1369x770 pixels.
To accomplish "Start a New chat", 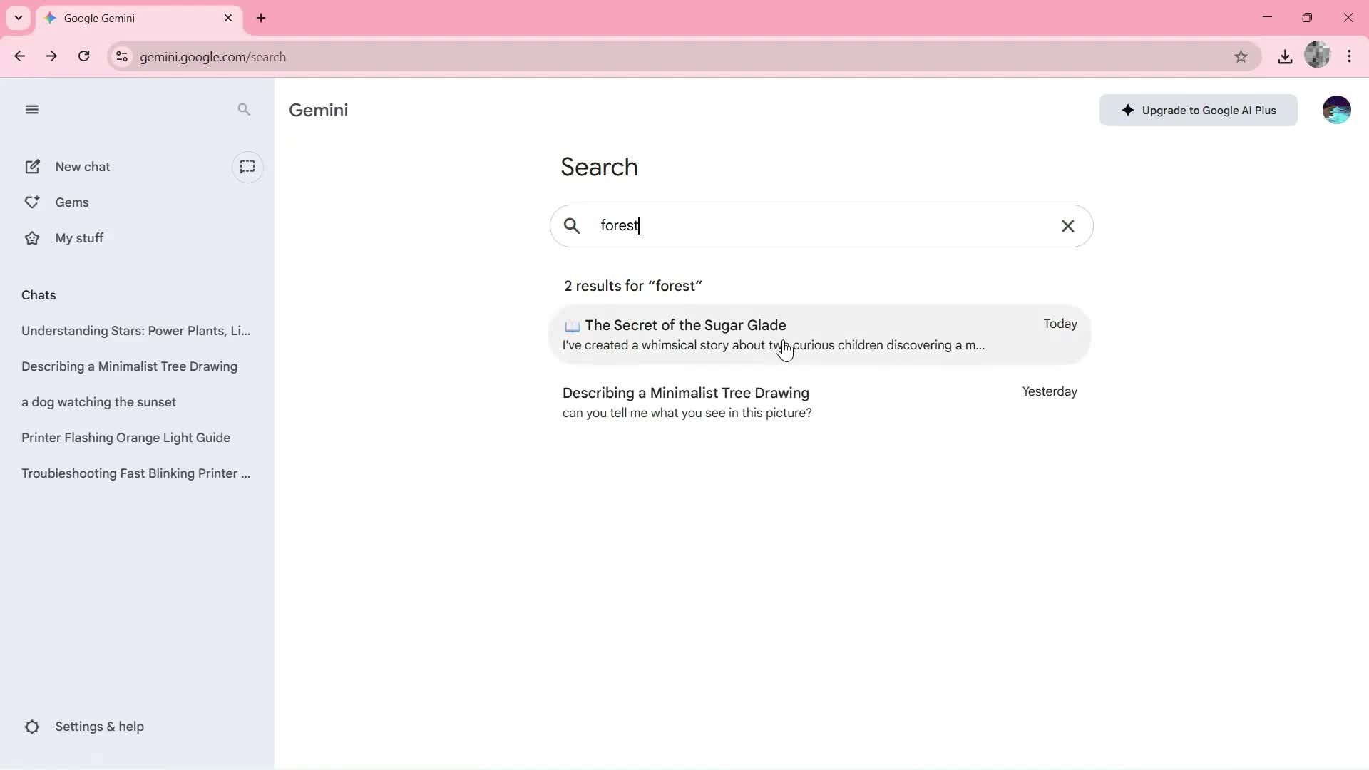I will tap(81, 166).
